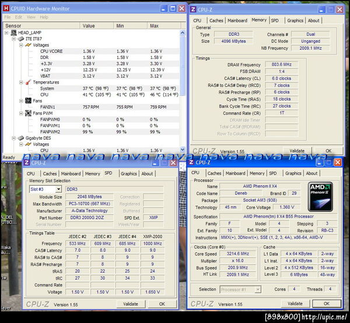Open the View menu in Hardware Monitor
Screen dimensions: 350x323
coord(31,17)
